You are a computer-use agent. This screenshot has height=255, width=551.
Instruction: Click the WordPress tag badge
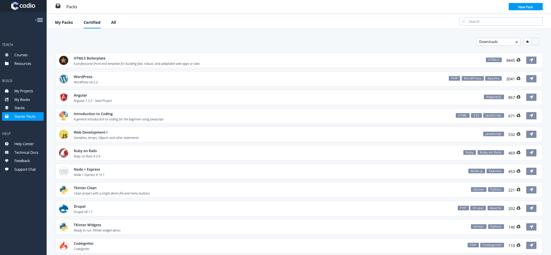473,78
